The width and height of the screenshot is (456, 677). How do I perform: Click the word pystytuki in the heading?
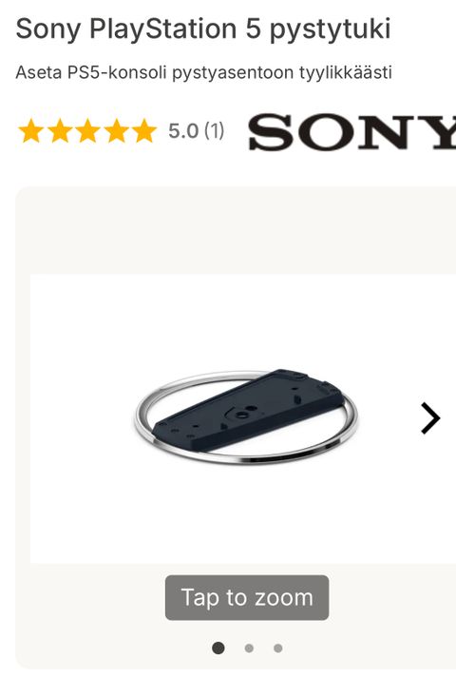point(330,29)
